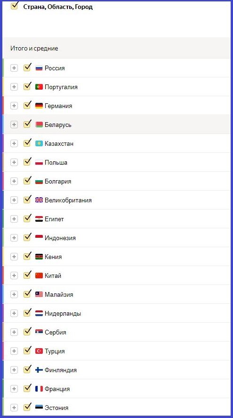Viewport: 233px width, 418px height.
Task: Click the Serbia flag icon
Action: click(39, 332)
